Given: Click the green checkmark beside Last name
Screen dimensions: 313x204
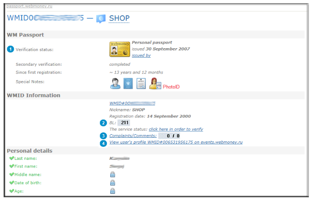Looking at the screenshot, I should (x=12, y=158).
